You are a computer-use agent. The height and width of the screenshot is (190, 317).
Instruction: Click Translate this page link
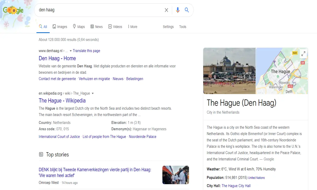[86, 51]
